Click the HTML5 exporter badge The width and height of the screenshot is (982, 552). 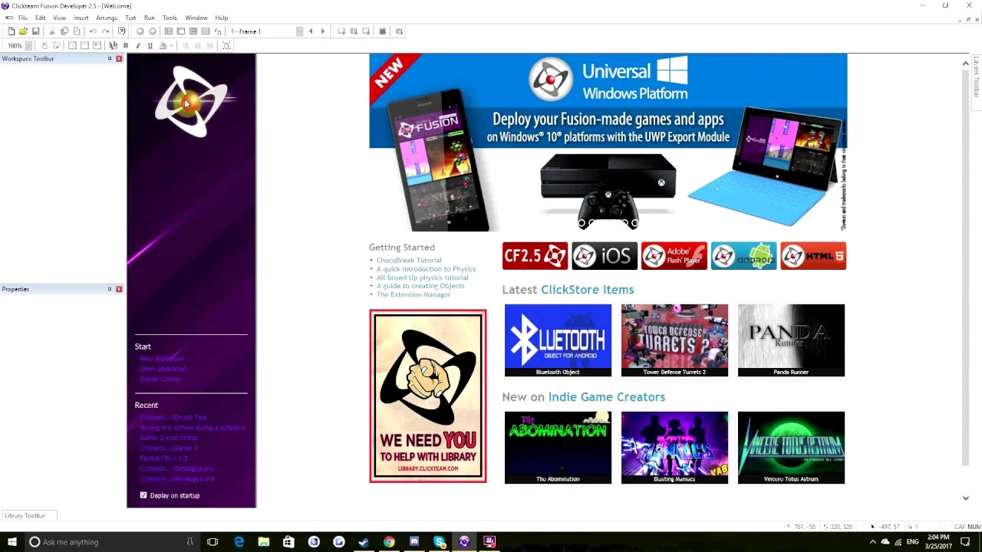(x=813, y=256)
